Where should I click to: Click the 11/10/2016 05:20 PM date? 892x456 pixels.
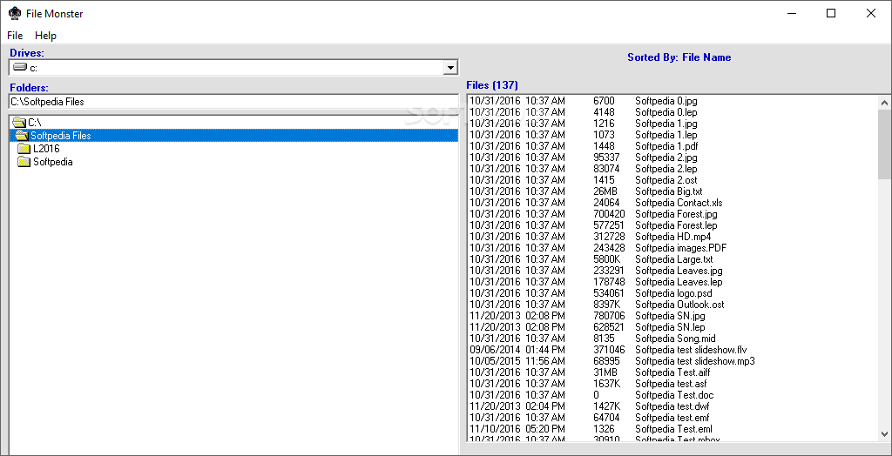point(517,429)
